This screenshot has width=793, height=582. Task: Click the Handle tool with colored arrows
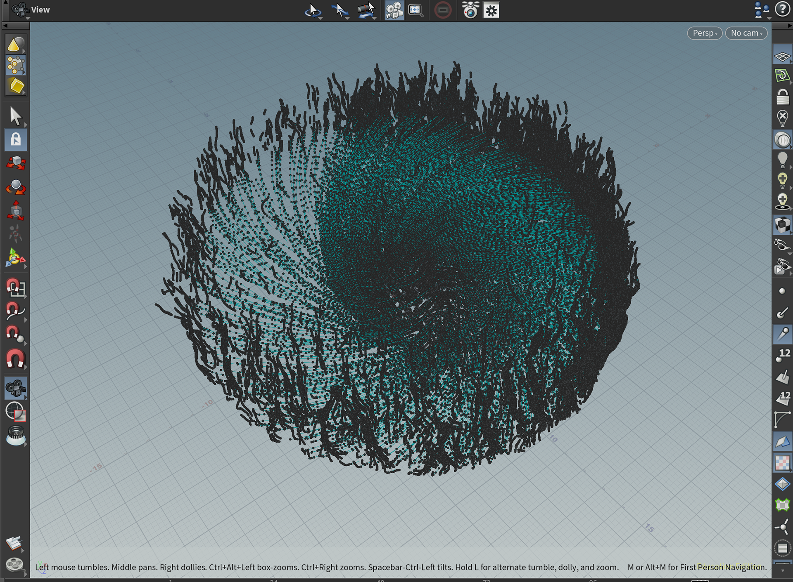coord(16,259)
